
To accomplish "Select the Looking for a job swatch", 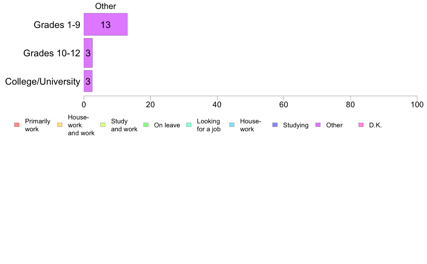I will tap(189, 125).
